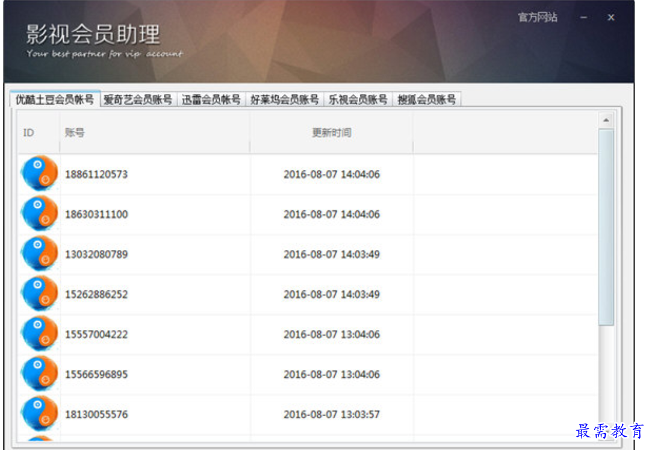Image resolution: width=649 pixels, height=450 pixels.
Task: Sort by the 更新时间 column header
Action: pos(332,133)
